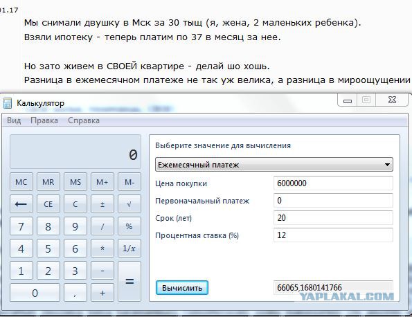Click the multiplication key
This screenshot has width=412, height=317.
click(102, 248)
